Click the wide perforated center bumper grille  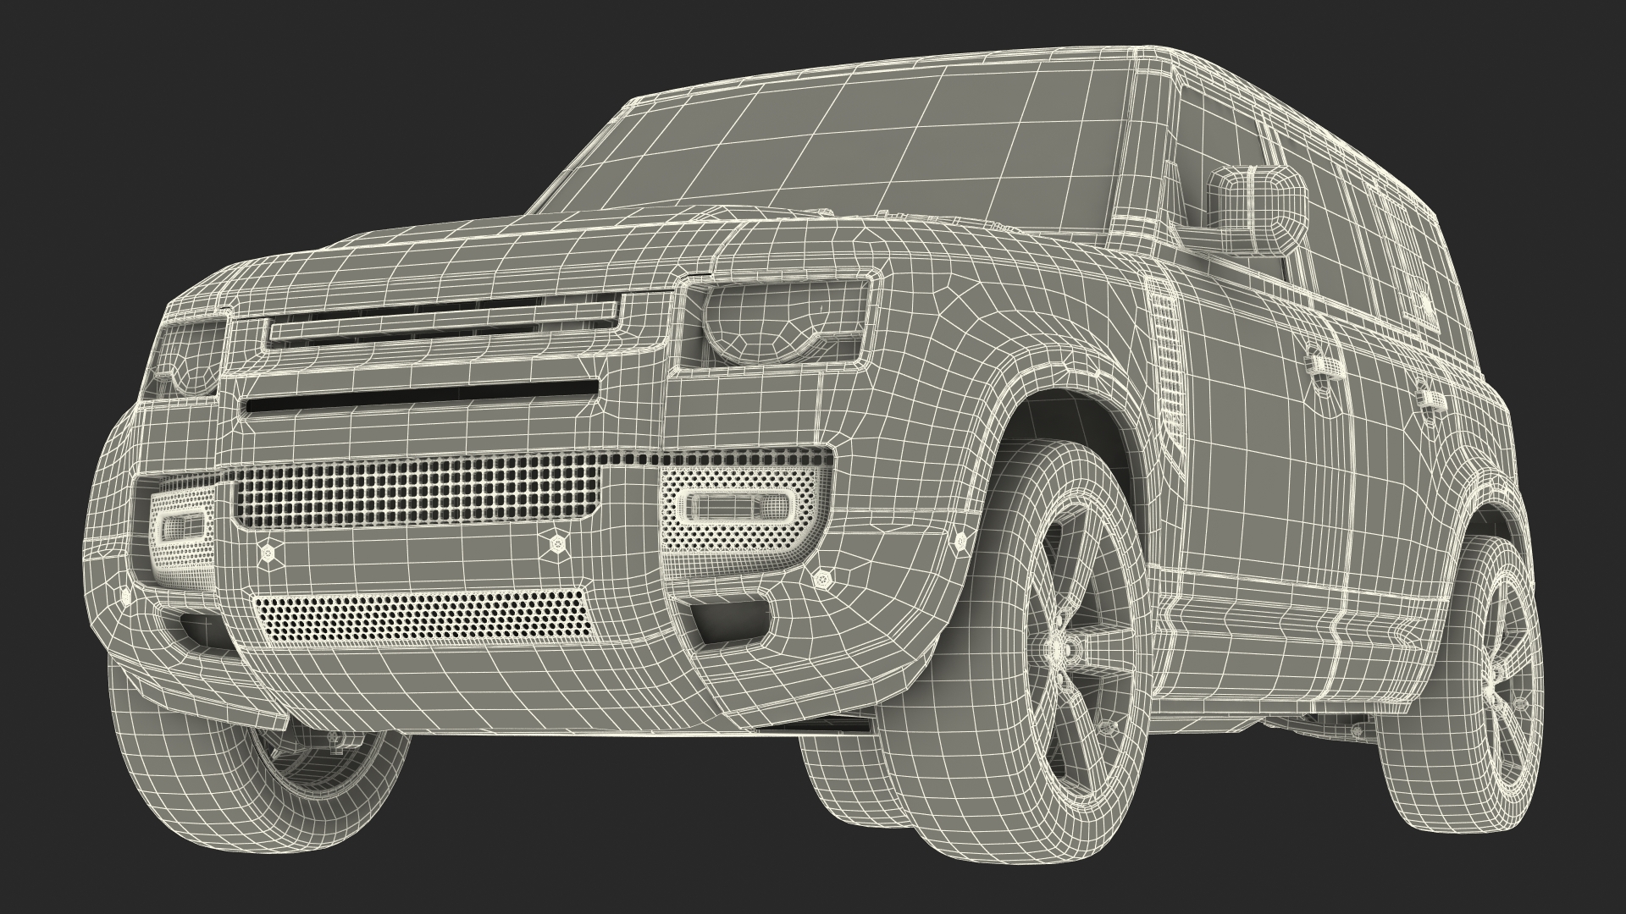tap(418, 493)
